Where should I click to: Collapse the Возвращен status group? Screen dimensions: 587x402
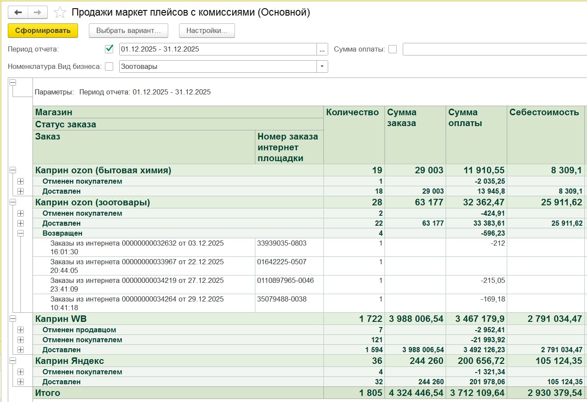(x=20, y=233)
